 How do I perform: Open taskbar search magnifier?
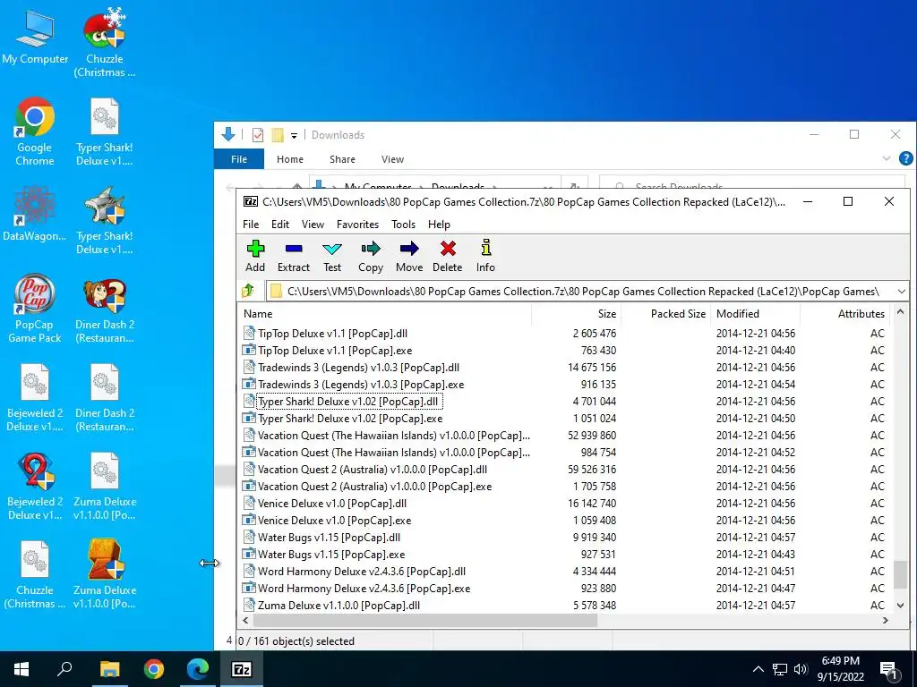point(64,669)
